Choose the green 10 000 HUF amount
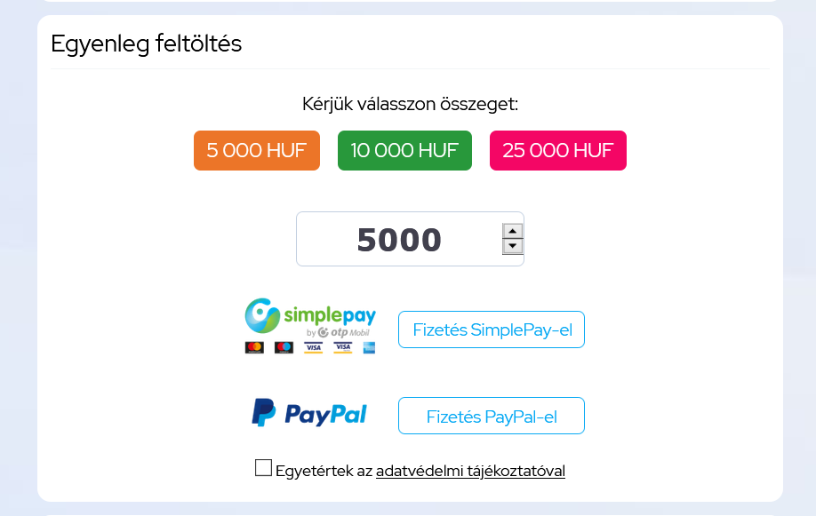 click(404, 151)
